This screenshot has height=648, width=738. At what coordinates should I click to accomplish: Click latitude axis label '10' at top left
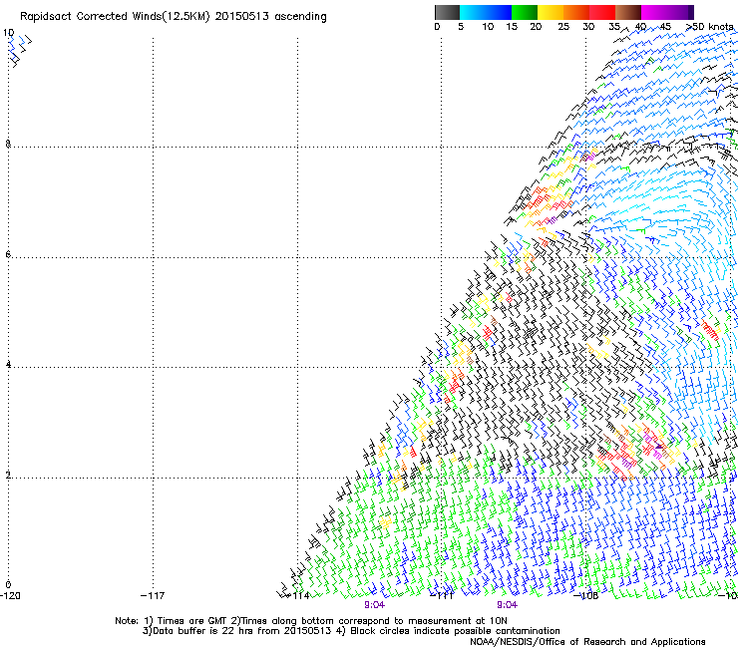8,33
